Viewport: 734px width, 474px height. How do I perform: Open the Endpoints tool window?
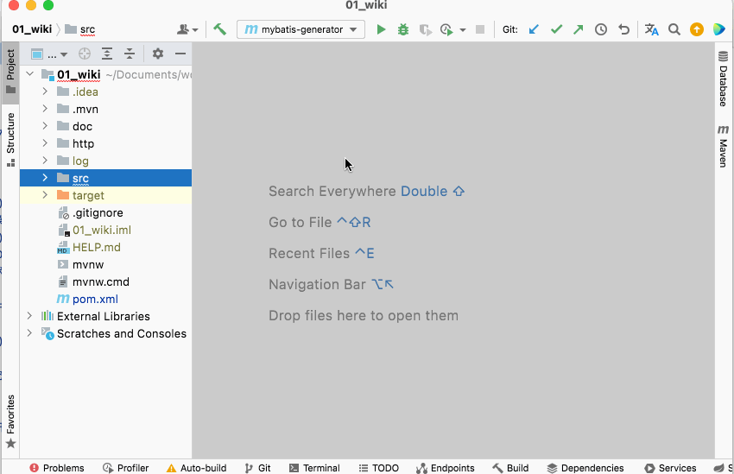click(x=446, y=468)
